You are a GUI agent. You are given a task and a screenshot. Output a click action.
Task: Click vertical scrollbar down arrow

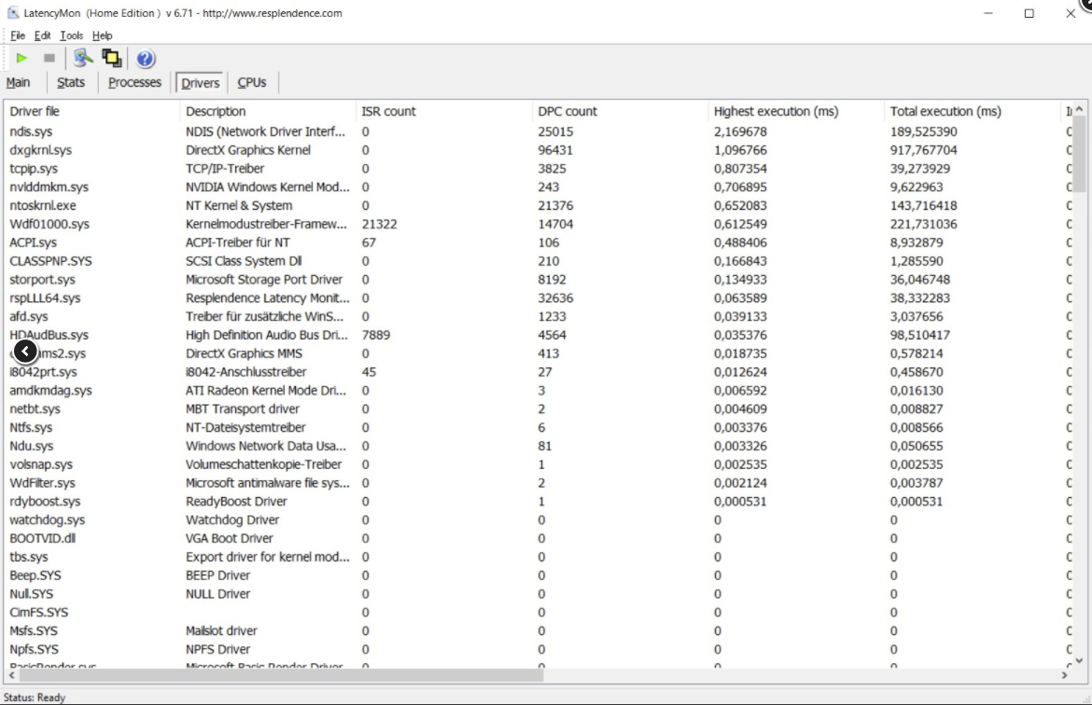tap(1079, 660)
